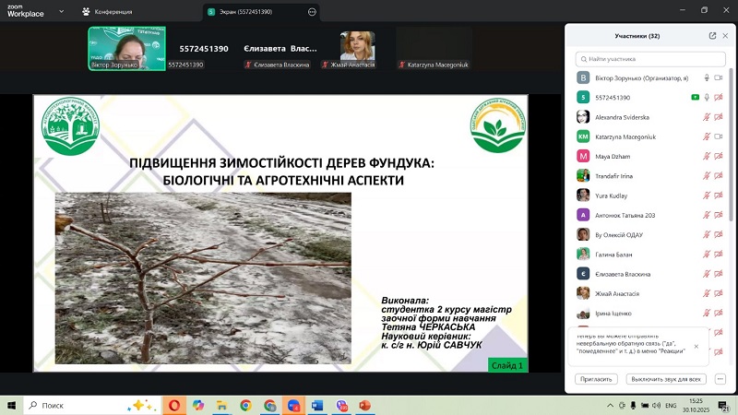The width and height of the screenshot is (738, 415).
Task: Dismiss the nonverbal feedback notification
Action: tap(696, 347)
